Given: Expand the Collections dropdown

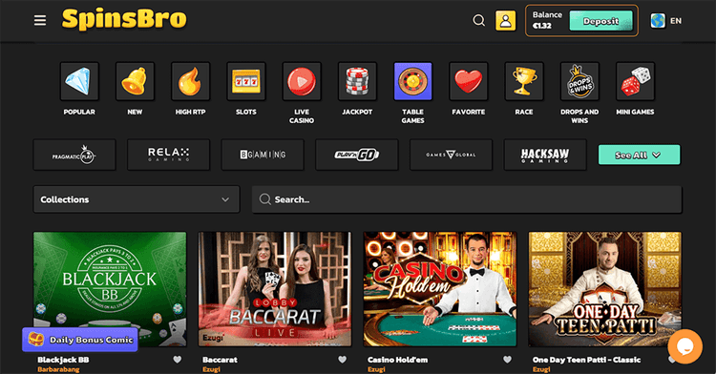Looking at the screenshot, I should [x=137, y=199].
